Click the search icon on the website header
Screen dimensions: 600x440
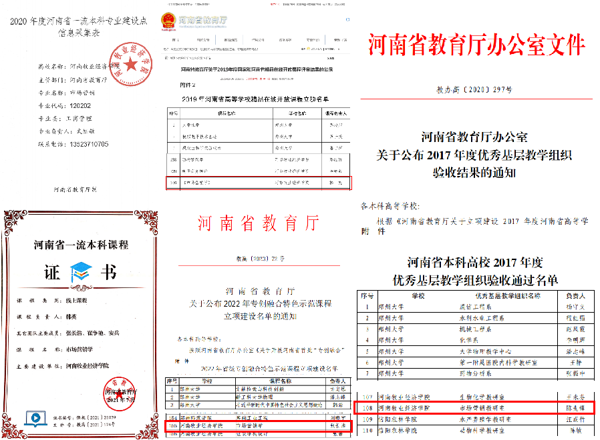tap(347, 19)
